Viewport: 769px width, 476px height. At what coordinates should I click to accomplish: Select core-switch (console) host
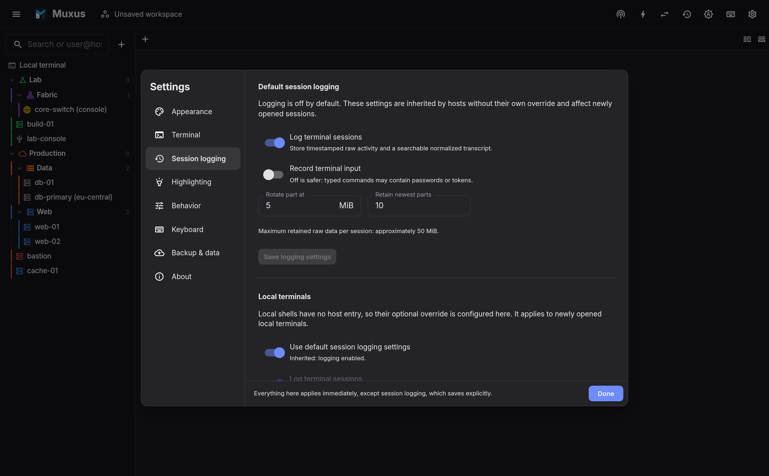(x=67, y=110)
